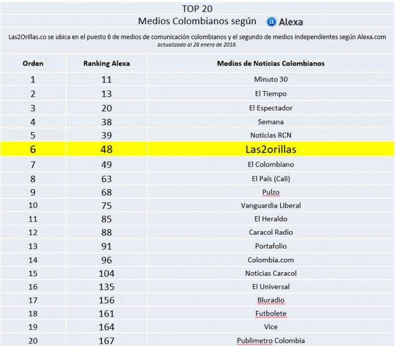Select the highlighted ranking value 48

(105, 149)
